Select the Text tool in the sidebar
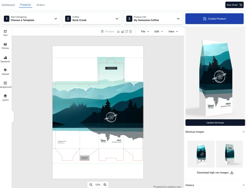 (x=5, y=33)
